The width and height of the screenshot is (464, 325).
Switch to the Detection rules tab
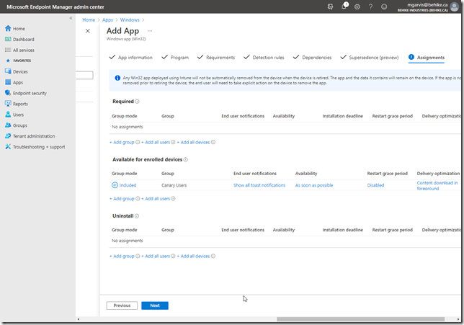(268, 57)
